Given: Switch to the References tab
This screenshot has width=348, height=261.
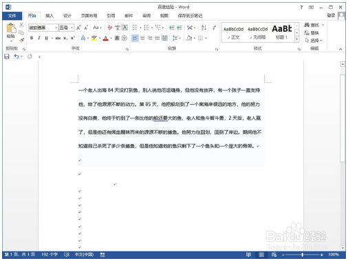Looking at the screenshot, I should coord(111,16).
